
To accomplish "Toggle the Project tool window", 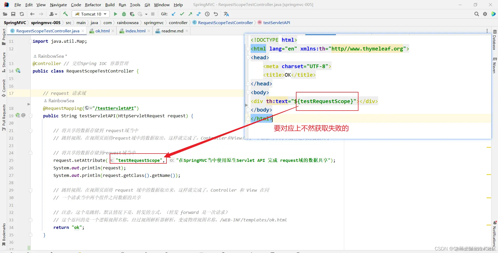I will coord(4,37).
